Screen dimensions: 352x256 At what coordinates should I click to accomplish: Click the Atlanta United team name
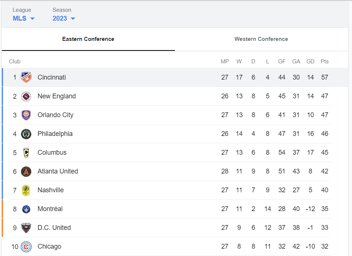(x=58, y=171)
